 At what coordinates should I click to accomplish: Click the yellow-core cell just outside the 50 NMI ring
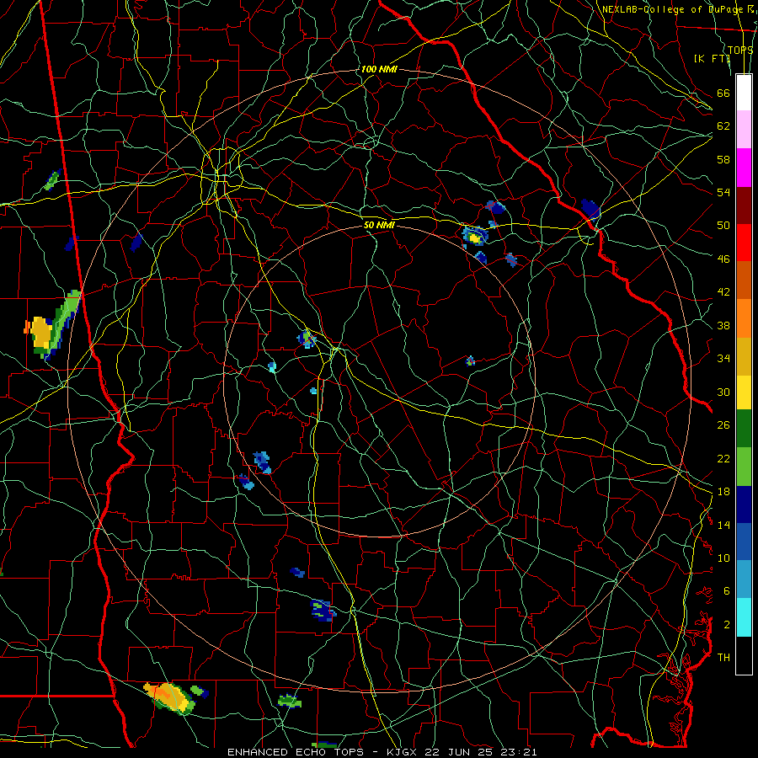pos(475,238)
